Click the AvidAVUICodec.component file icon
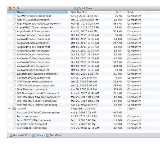Viewport: 167px width, 144px height. coord(14,70)
